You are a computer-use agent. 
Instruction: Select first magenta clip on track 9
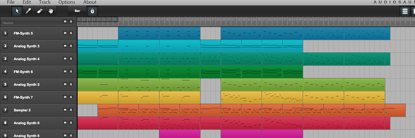180,134
